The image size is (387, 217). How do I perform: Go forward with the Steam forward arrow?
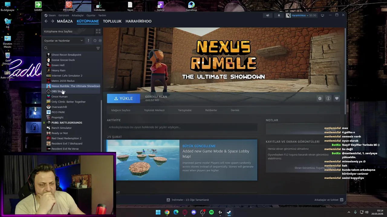(52, 21)
